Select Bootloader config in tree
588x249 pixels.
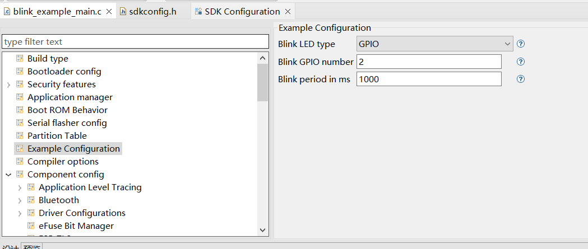[64, 72]
